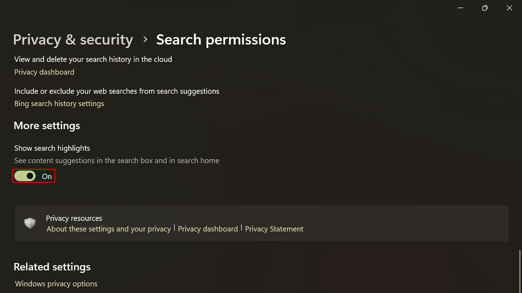Click the Privacy resources shield icon
Viewport: 522px width, 293px height.
tap(30, 224)
